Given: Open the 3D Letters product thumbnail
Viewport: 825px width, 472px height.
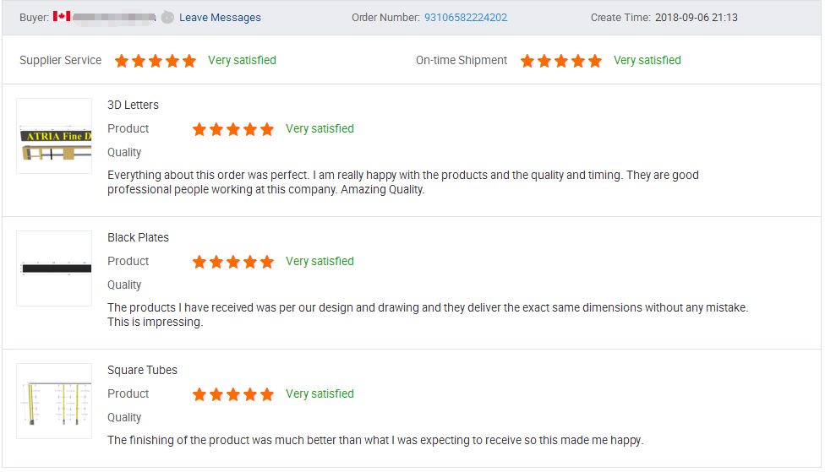Looking at the screenshot, I should 54,136.
